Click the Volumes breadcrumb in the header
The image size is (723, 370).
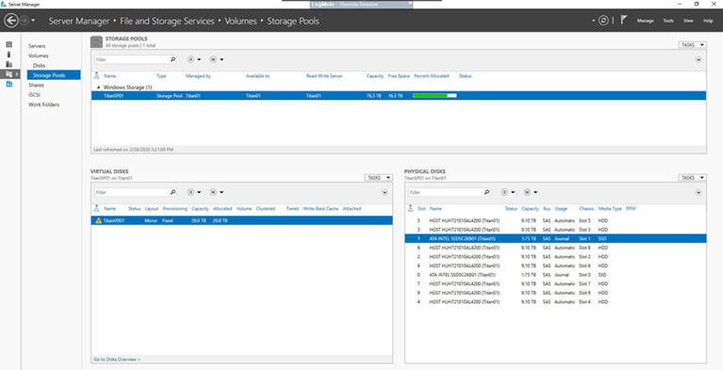point(240,22)
